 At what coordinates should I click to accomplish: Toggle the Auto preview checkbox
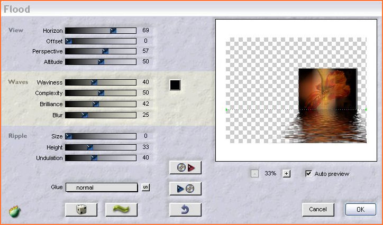[309, 174]
